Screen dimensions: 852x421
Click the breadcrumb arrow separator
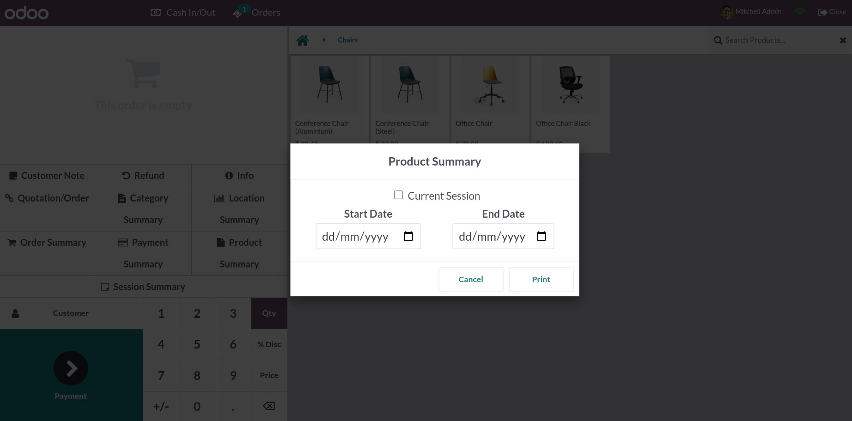coord(324,40)
